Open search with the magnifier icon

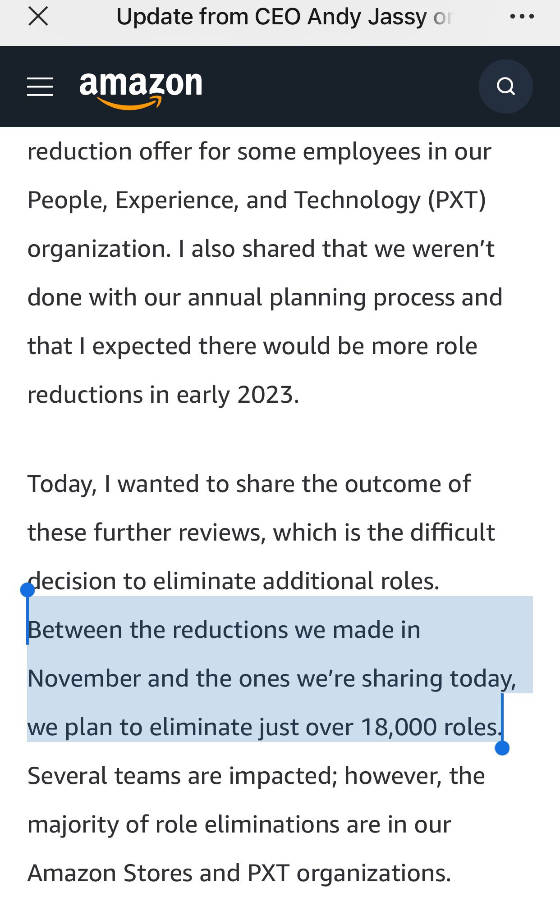pyautogui.click(x=505, y=86)
